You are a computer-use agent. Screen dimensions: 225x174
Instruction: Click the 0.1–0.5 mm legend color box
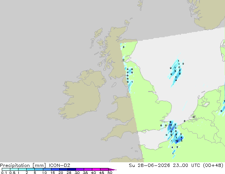coord(6,169)
